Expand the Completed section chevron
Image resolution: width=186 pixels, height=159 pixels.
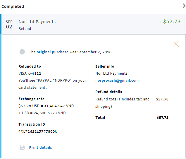(x=184, y=6)
